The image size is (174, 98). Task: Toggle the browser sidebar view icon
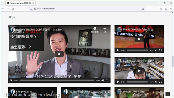(166, 9)
